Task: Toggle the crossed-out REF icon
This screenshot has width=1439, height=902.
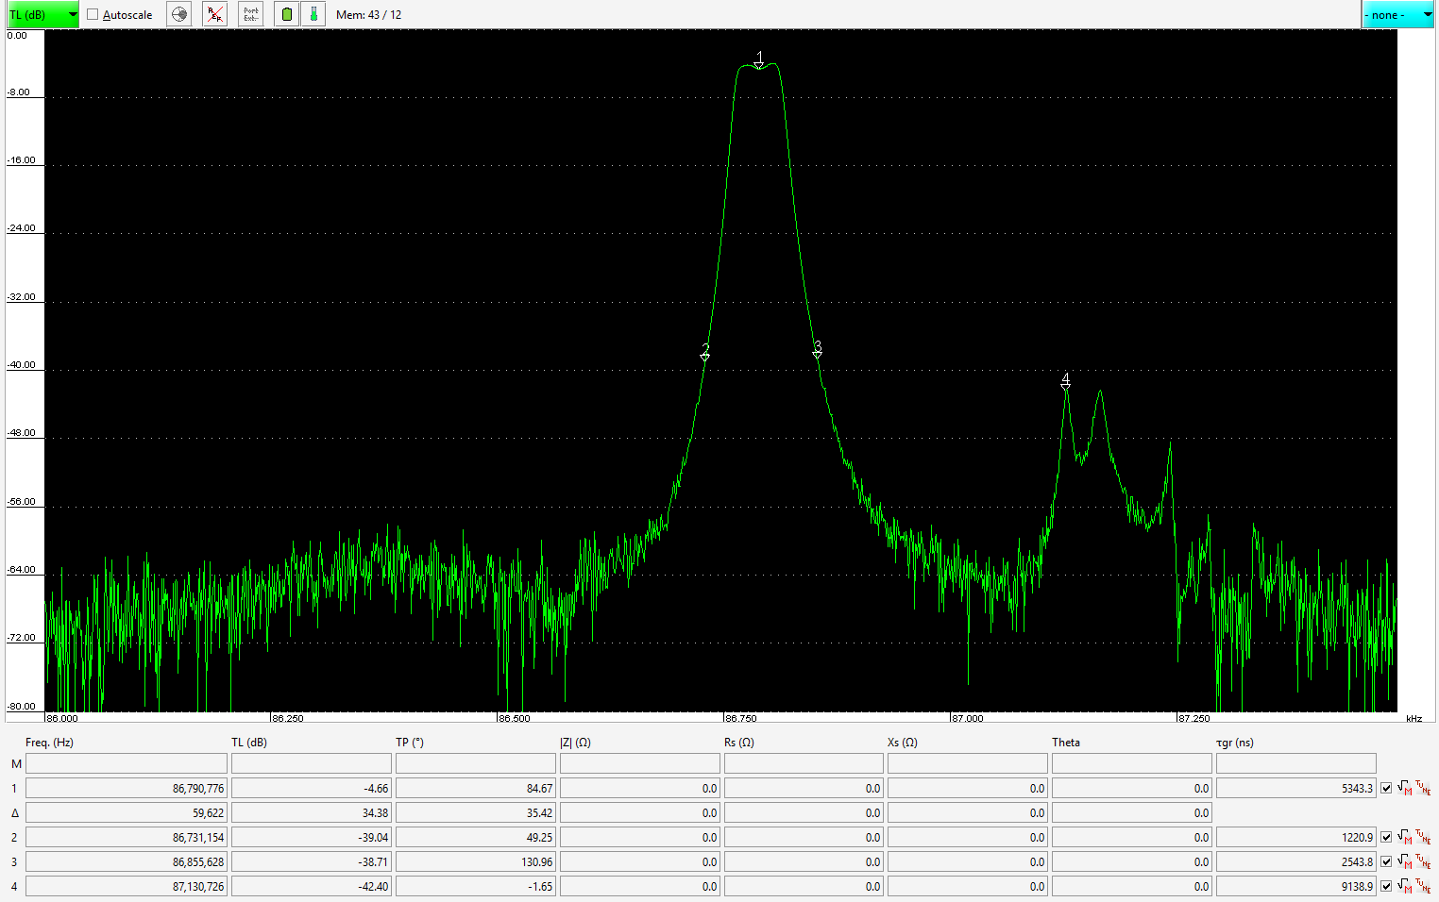Action: pyautogui.click(x=215, y=14)
